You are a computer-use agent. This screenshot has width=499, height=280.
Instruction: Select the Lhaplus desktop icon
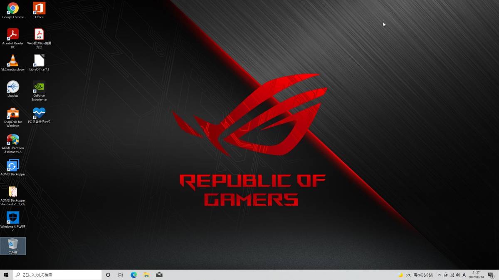[x=13, y=89]
